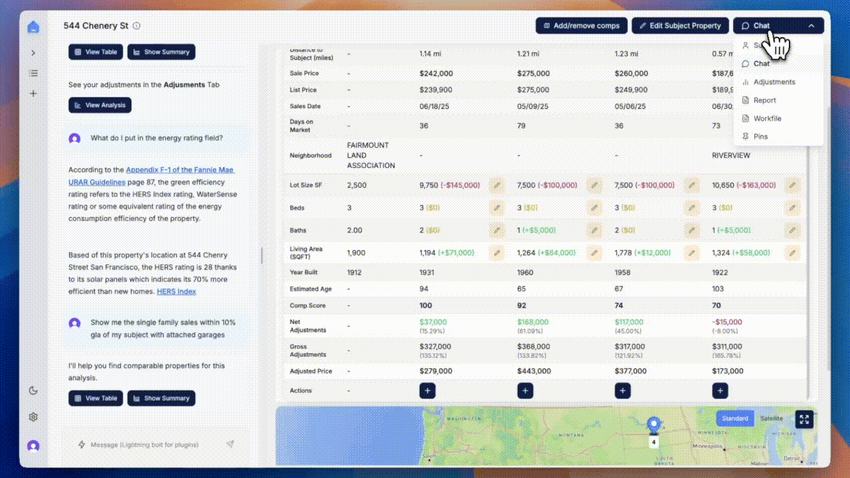Click the info icon beside 544 Chenery St
The width and height of the screenshot is (850, 478).
[x=137, y=26]
